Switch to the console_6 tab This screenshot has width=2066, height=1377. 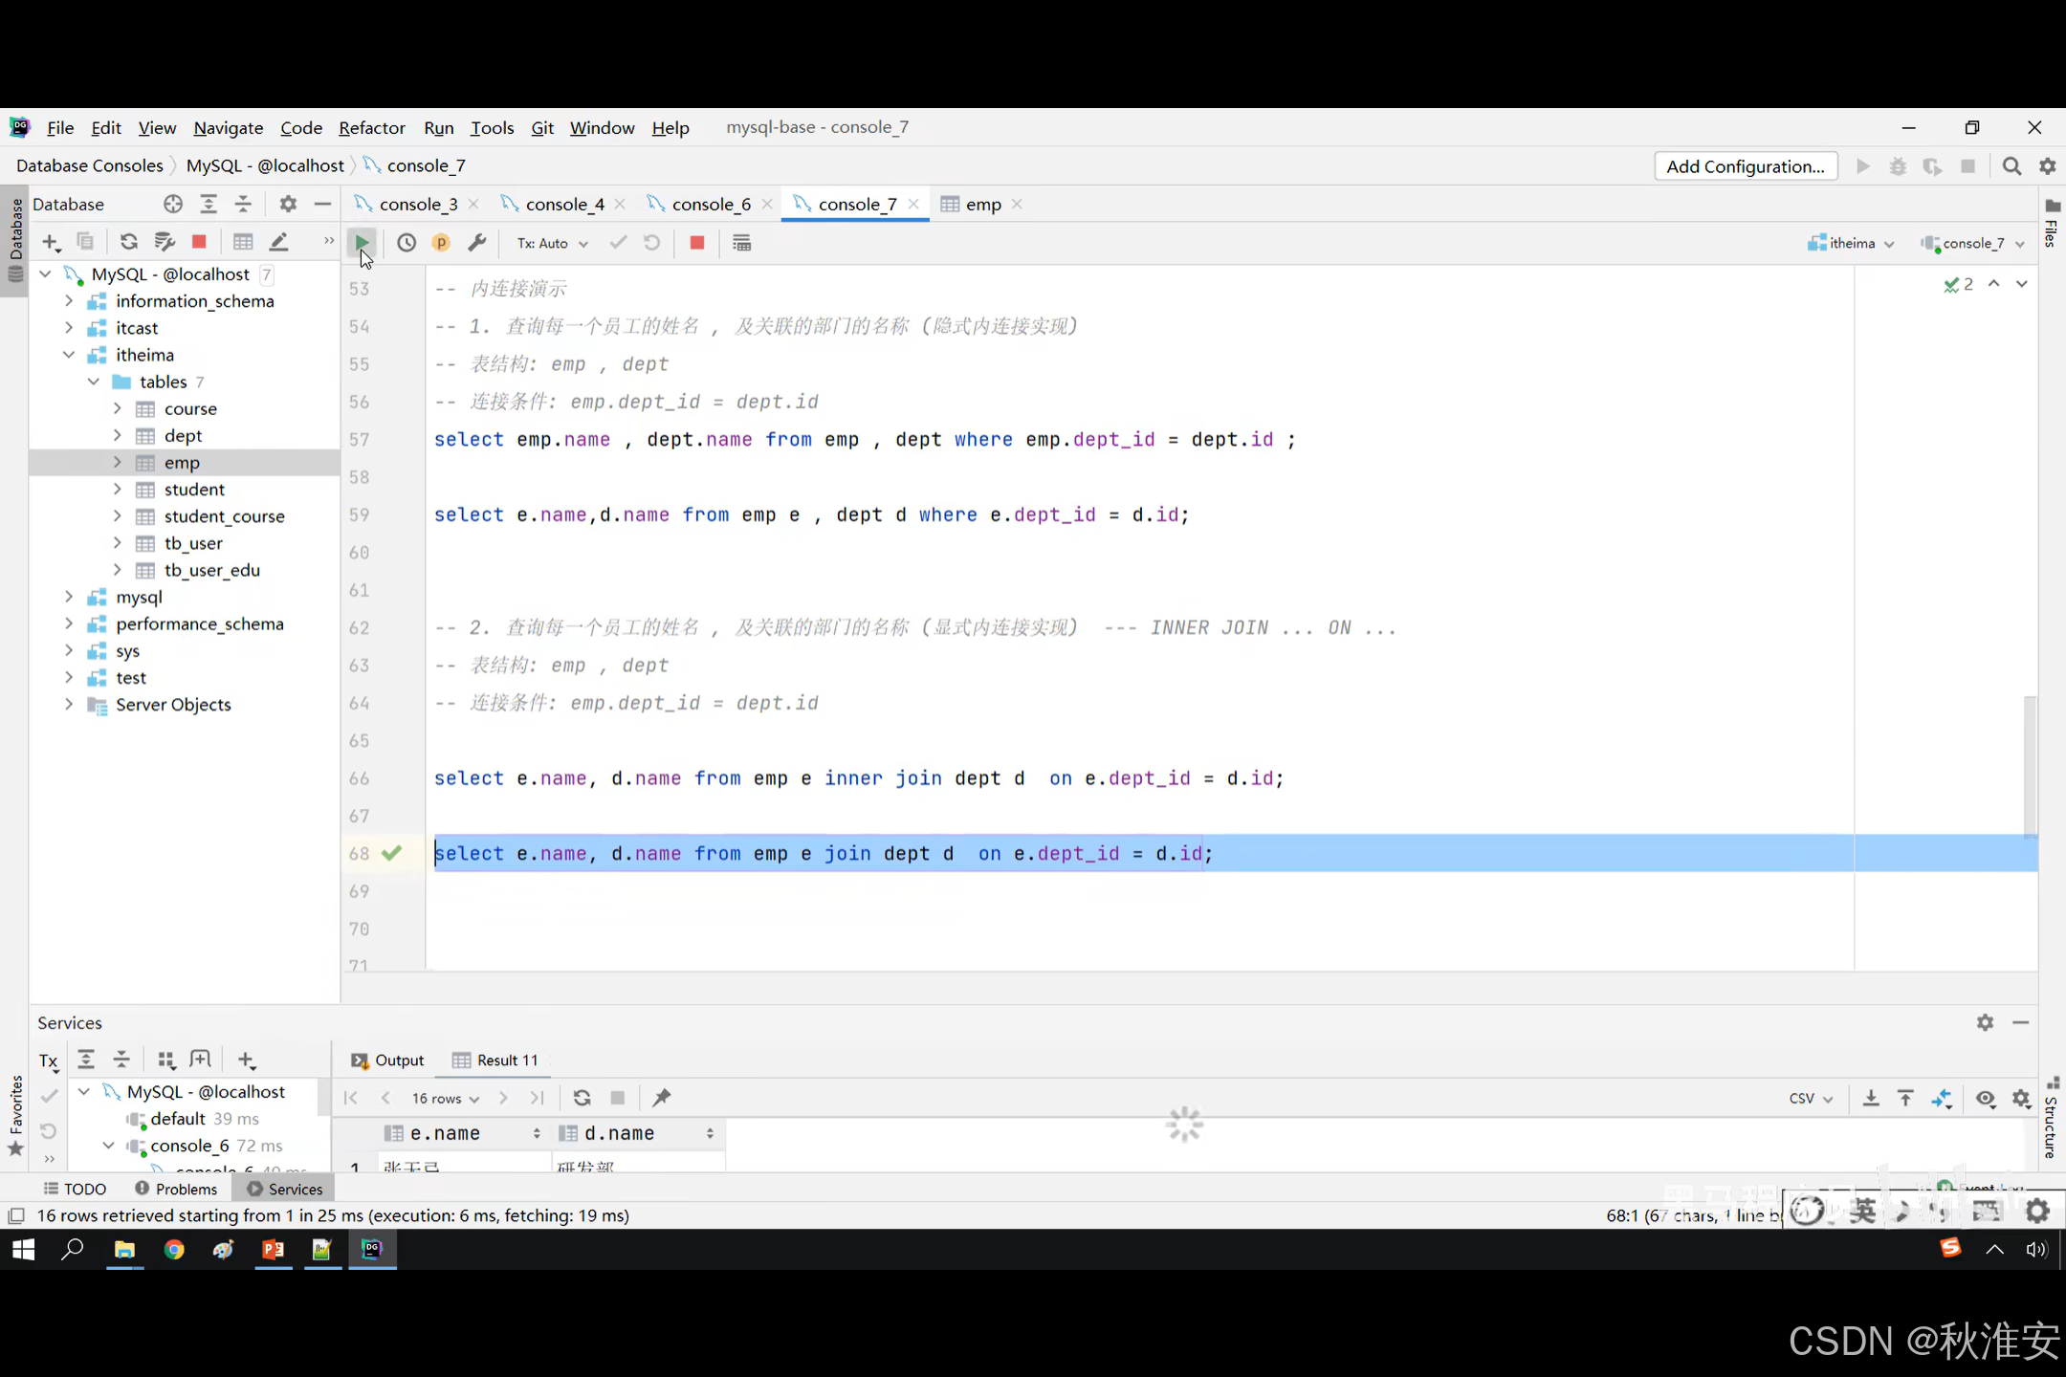[x=711, y=204]
